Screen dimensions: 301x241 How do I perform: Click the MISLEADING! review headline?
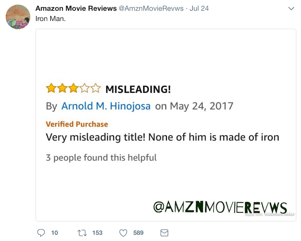tap(138, 89)
